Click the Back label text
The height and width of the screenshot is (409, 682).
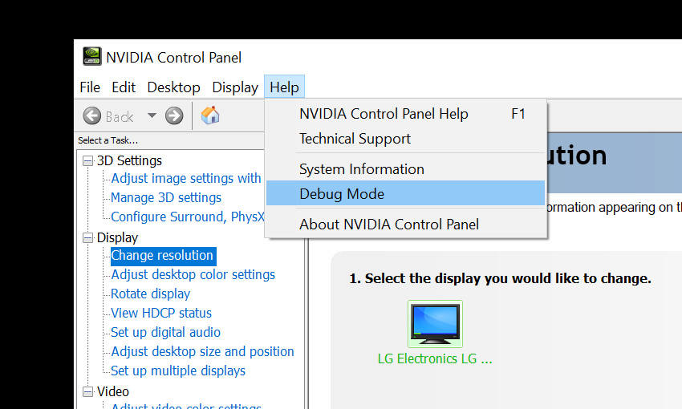pos(120,116)
